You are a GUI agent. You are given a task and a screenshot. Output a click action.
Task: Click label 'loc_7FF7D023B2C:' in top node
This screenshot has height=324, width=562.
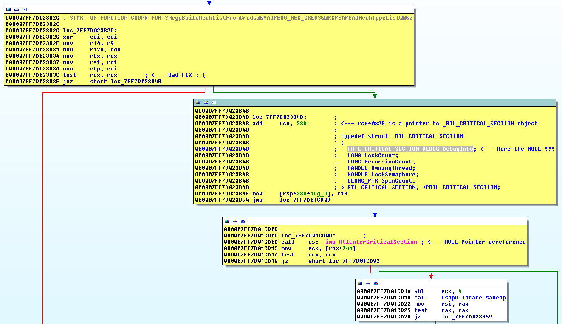coord(90,31)
